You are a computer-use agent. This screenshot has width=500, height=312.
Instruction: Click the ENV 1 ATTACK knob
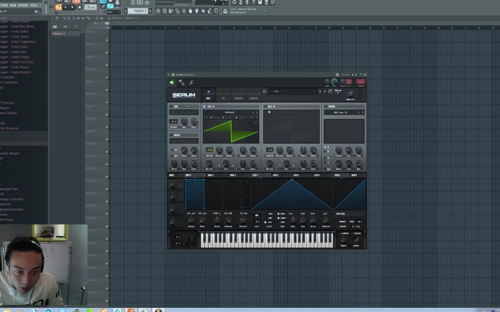191,220
